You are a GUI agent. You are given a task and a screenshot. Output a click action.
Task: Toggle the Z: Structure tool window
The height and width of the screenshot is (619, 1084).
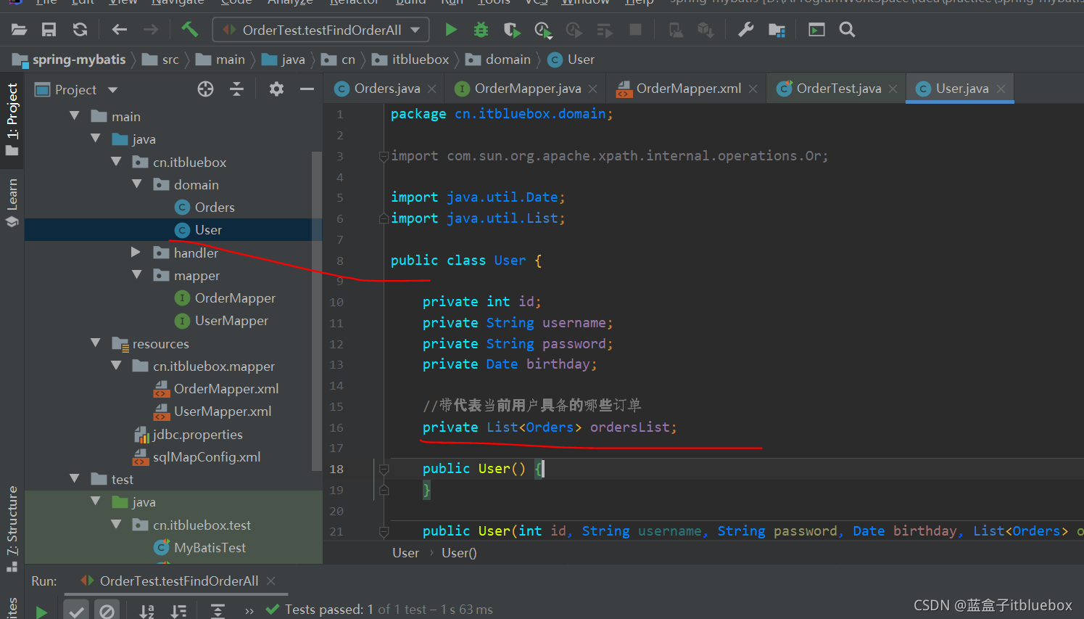pyautogui.click(x=12, y=528)
